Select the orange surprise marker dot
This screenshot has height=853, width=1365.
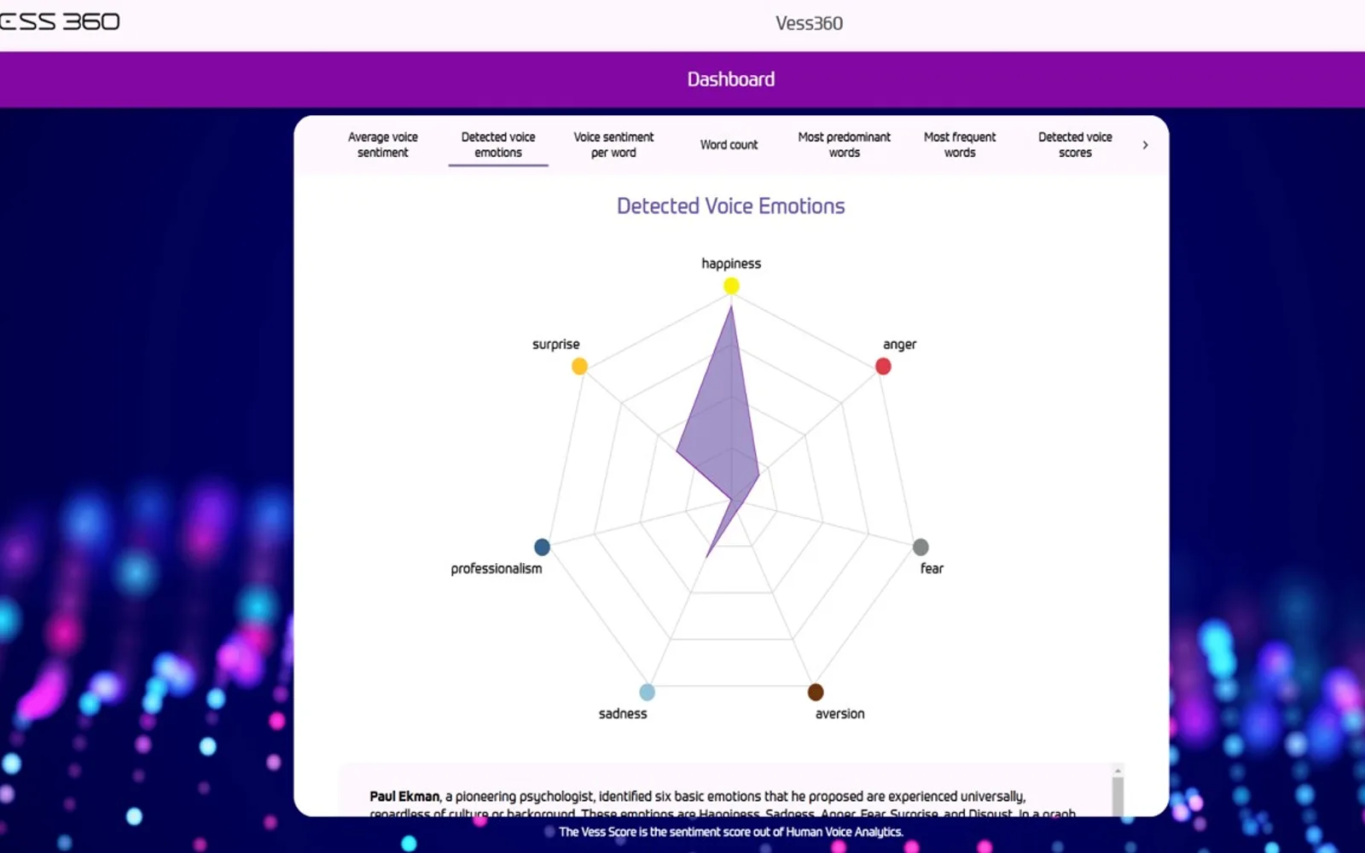[x=579, y=366]
